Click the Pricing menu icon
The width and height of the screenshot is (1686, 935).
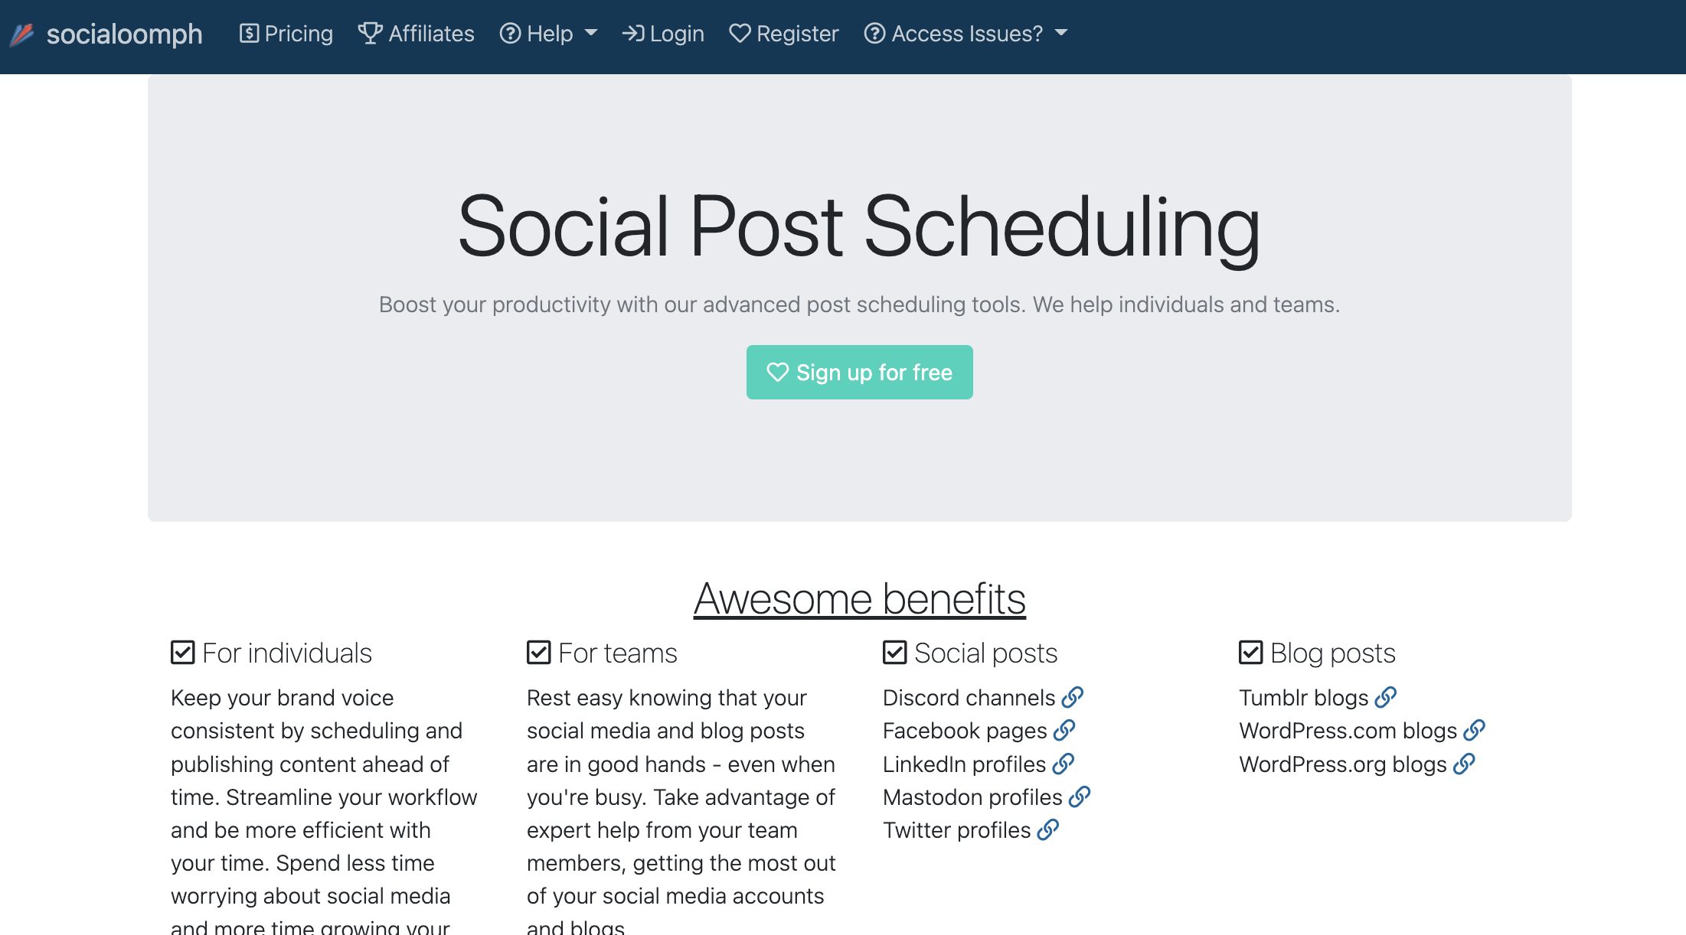247,34
